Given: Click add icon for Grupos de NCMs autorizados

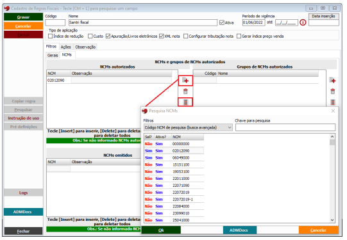Looking at the screenshot, I should point(332,81).
